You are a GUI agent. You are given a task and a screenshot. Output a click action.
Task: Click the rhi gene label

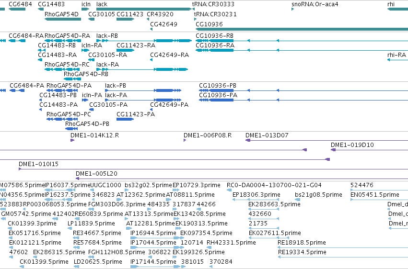click(391, 4)
